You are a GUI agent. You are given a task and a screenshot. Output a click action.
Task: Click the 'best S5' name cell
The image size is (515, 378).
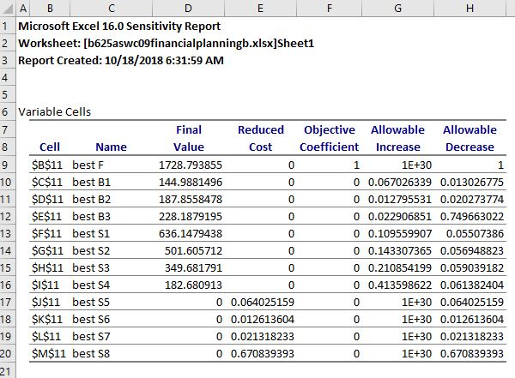[x=91, y=303]
